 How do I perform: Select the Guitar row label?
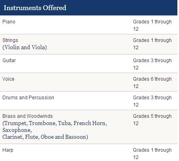click(x=9, y=61)
